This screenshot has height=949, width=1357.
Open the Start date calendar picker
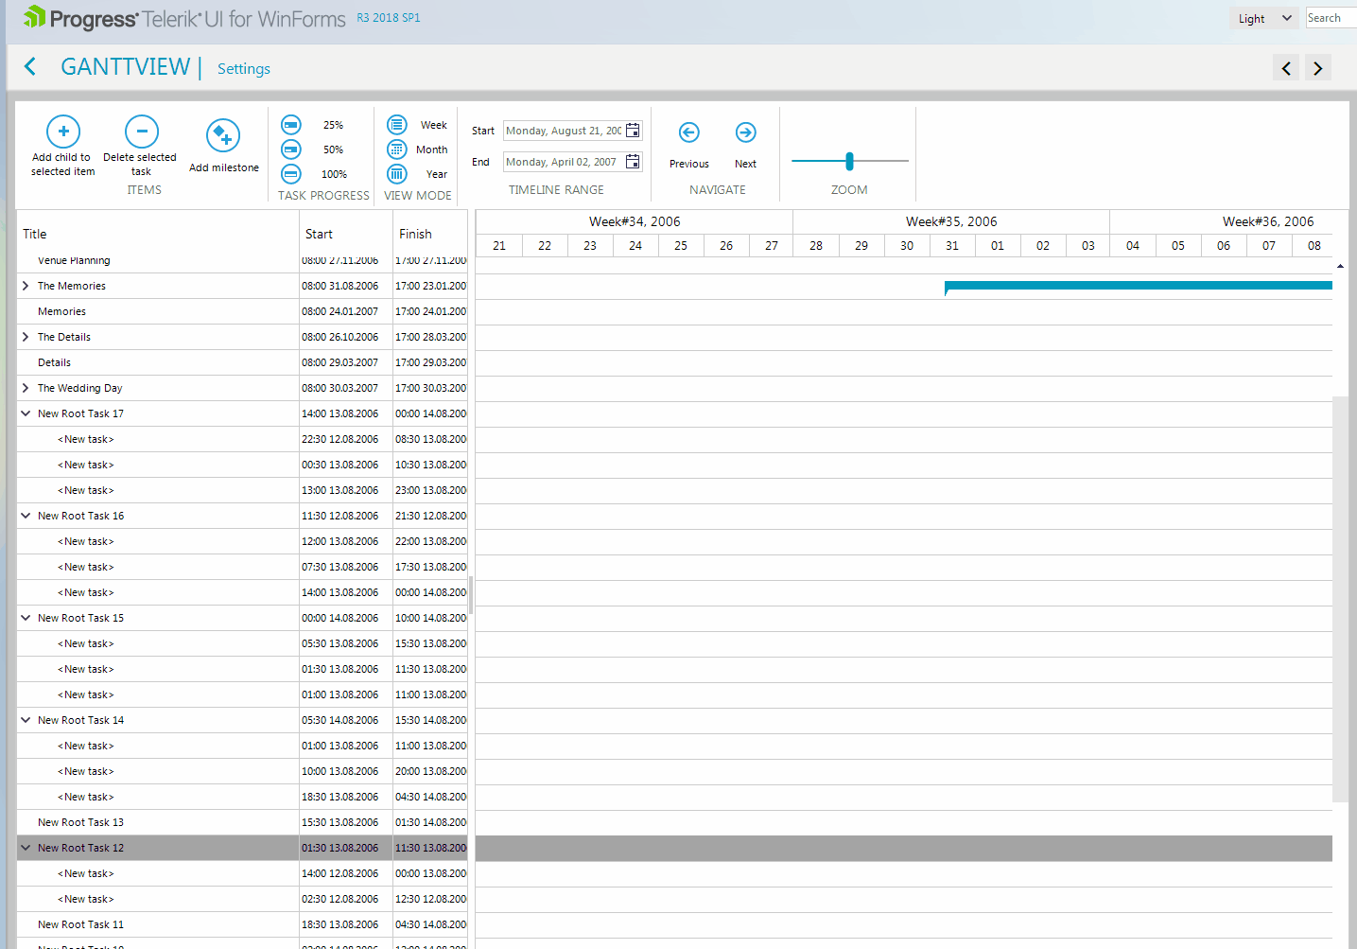pos(633,131)
